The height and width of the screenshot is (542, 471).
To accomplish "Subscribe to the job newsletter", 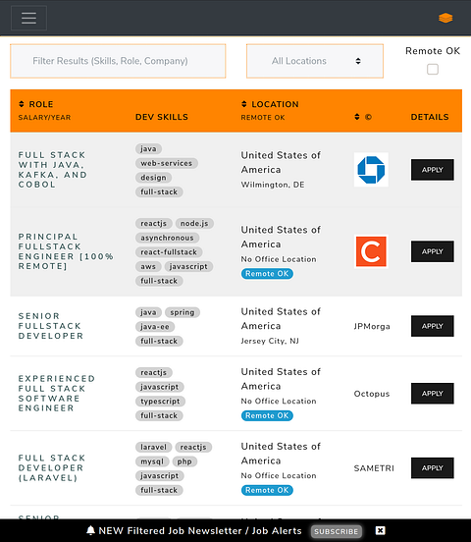I will pyautogui.click(x=336, y=531).
